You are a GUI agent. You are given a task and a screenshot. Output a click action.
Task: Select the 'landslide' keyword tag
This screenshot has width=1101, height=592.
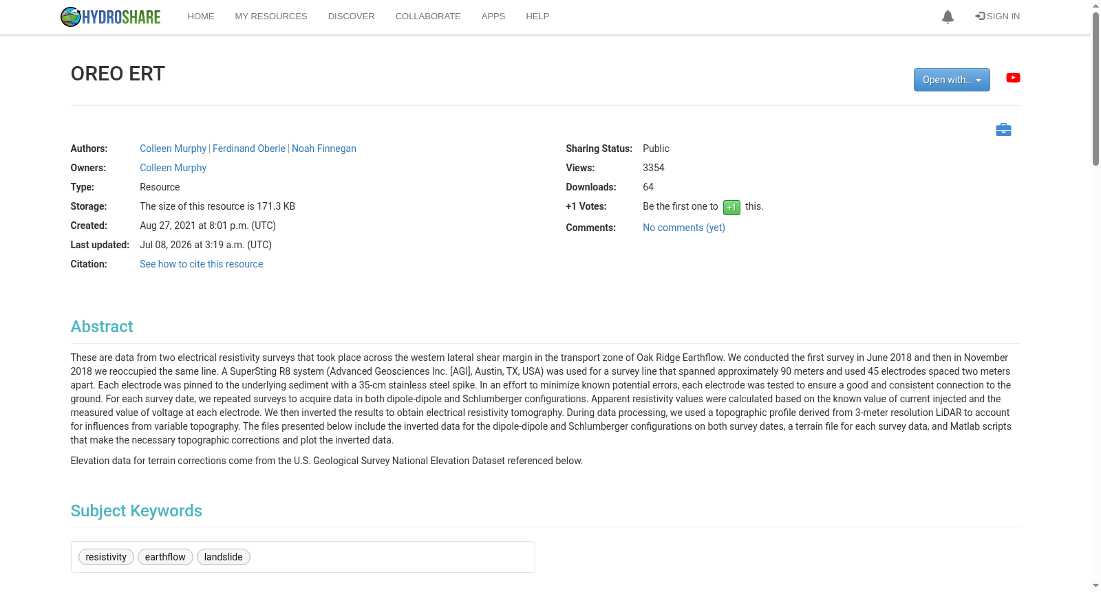tap(224, 557)
